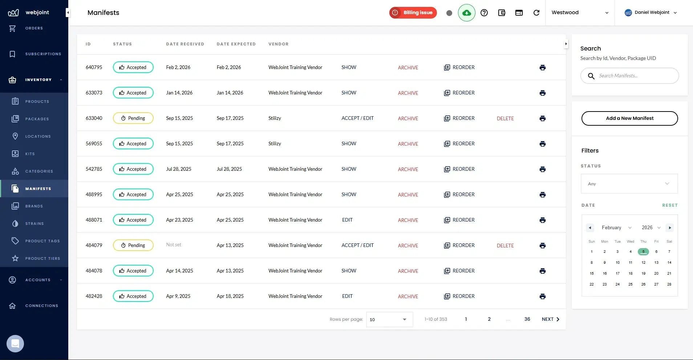693x360 pixels.
Task: Open the help icon in the top toolbar
Action: pyautogui.click(x=485, y=13)
